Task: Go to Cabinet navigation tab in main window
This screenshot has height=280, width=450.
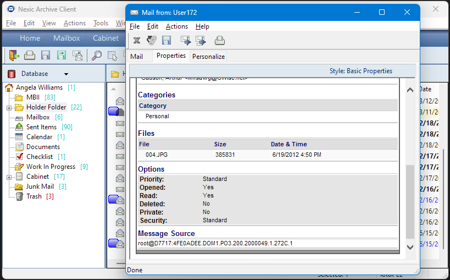Action: [105, 39]
